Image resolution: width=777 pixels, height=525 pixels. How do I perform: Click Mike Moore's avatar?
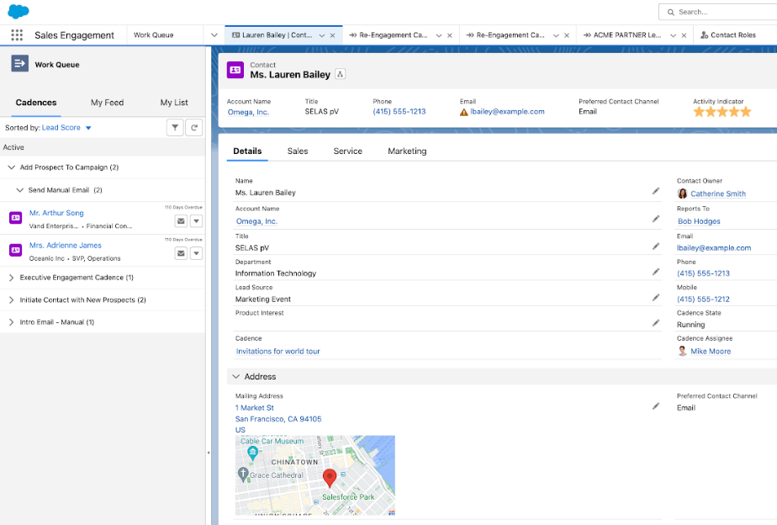pos(682,351)
